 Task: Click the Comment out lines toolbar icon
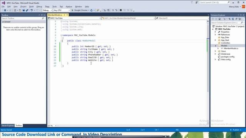pos(113,10)
